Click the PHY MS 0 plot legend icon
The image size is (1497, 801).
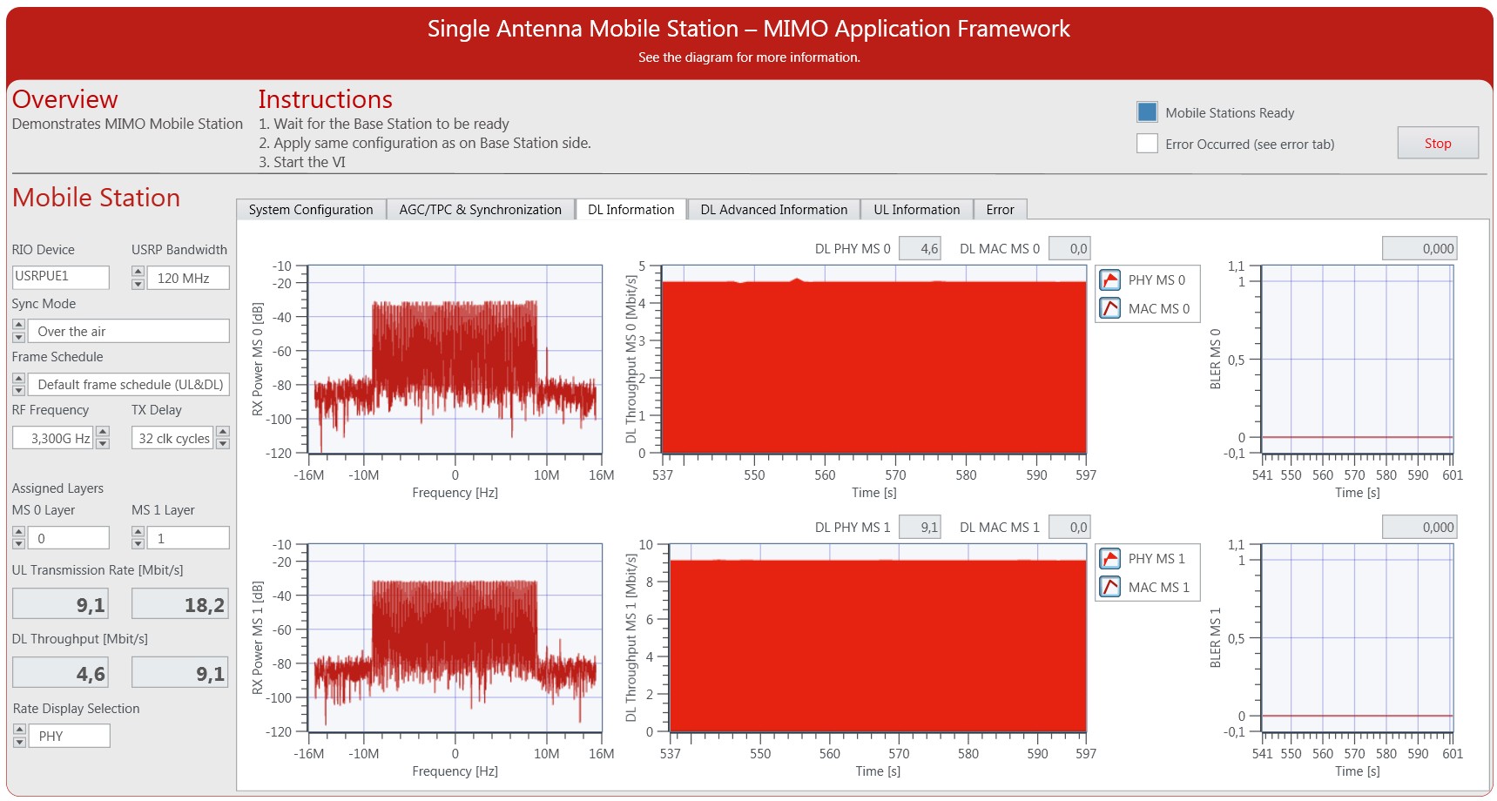(1110, 279)
